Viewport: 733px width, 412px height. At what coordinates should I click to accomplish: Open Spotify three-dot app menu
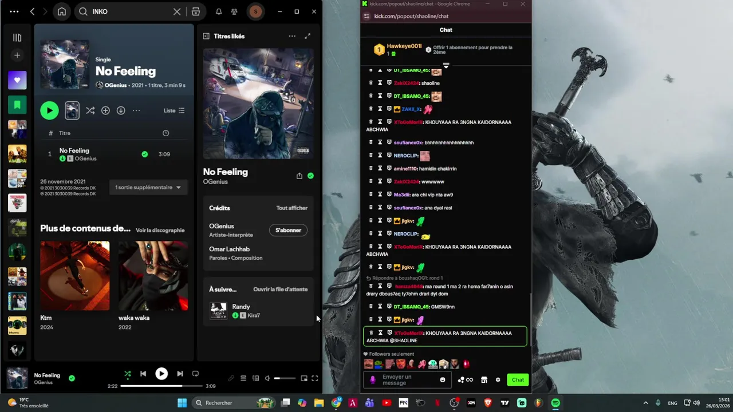pos(14,11)
